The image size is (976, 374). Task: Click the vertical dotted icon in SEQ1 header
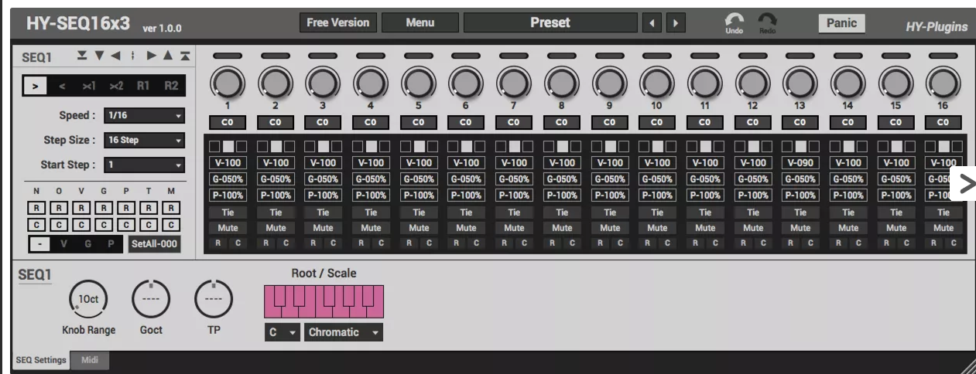click(x=133, y=56)
